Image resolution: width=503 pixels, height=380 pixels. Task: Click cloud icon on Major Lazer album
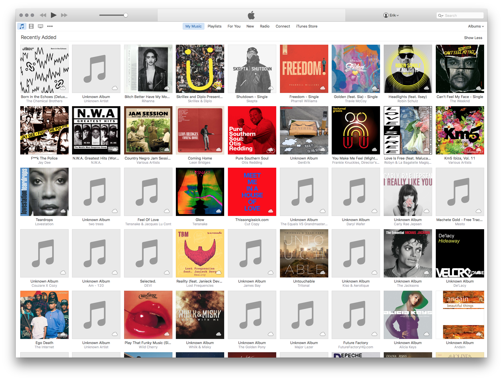coord(323,334)
